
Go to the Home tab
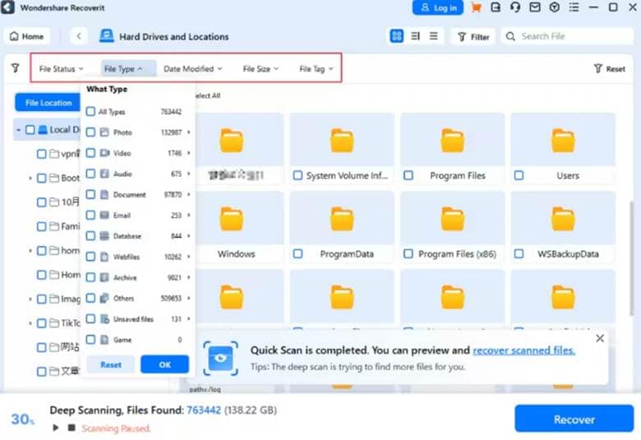pyautogui.click(x=27, y=36)
